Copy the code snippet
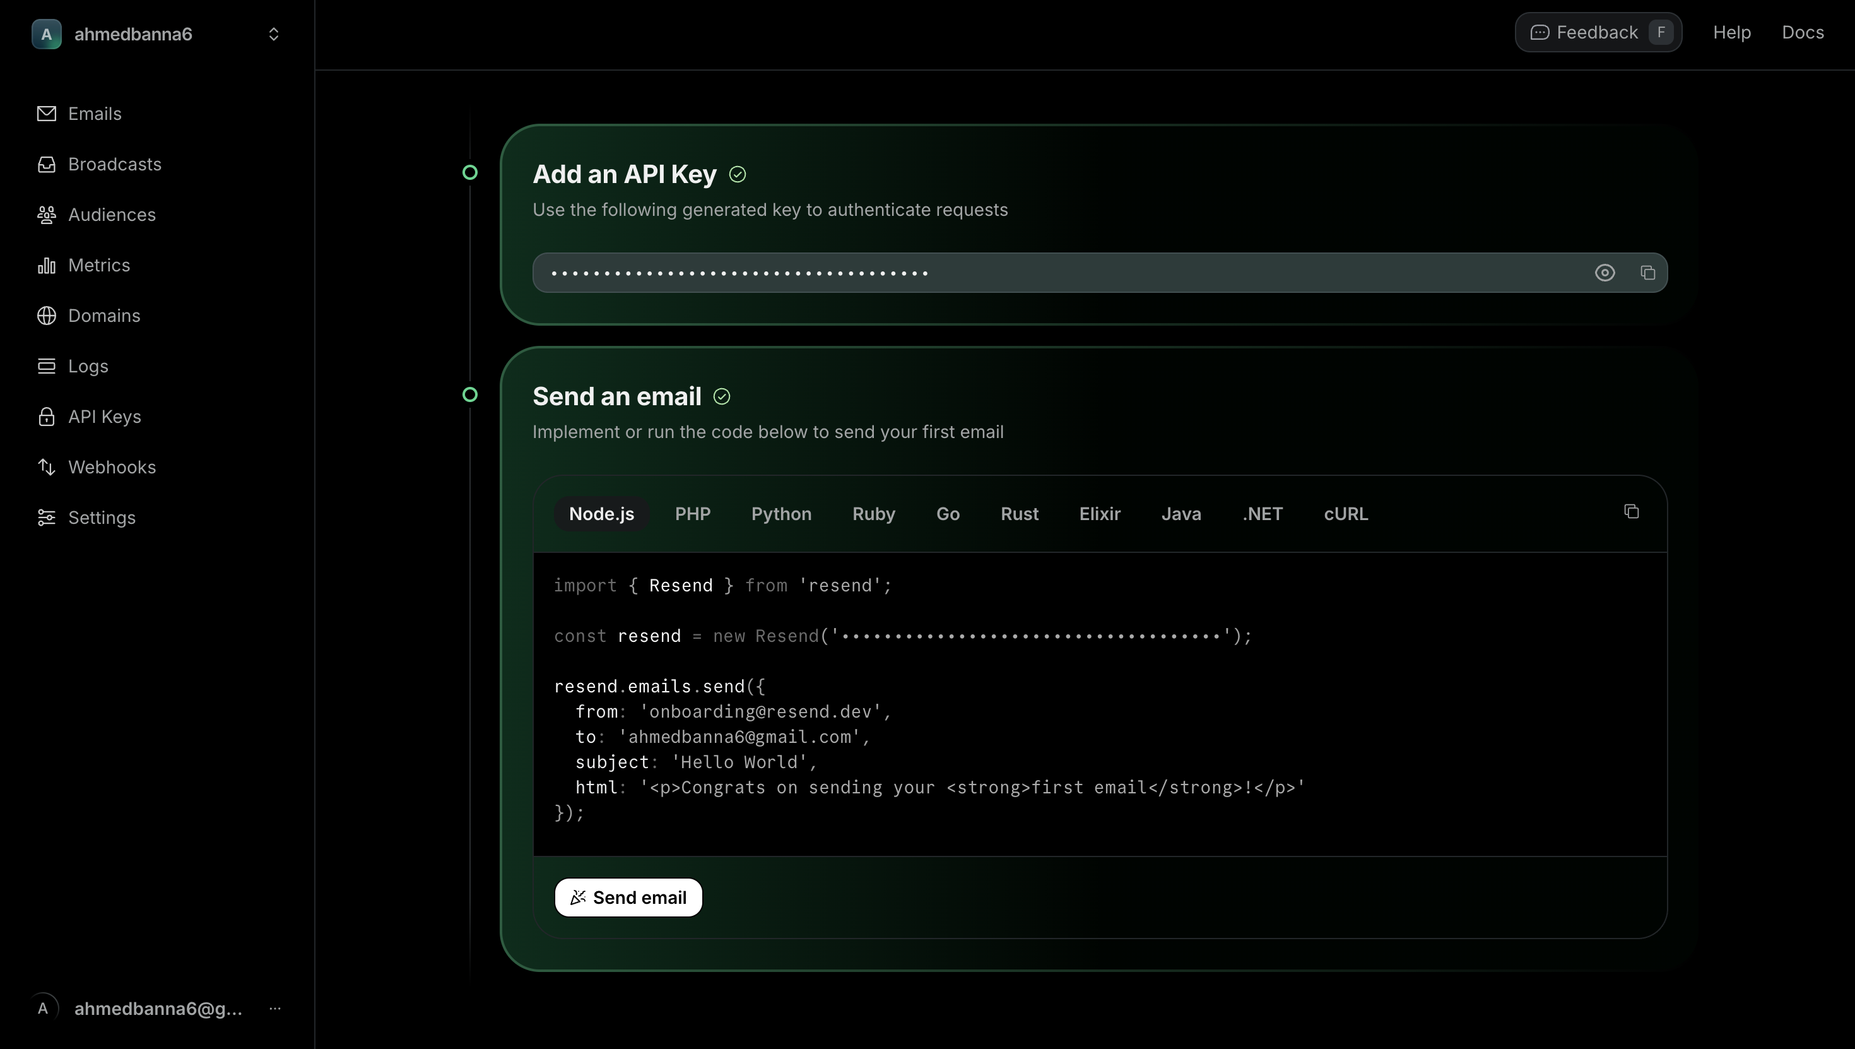Screen dimensions: 1855x1049 tap(1632, 511)
